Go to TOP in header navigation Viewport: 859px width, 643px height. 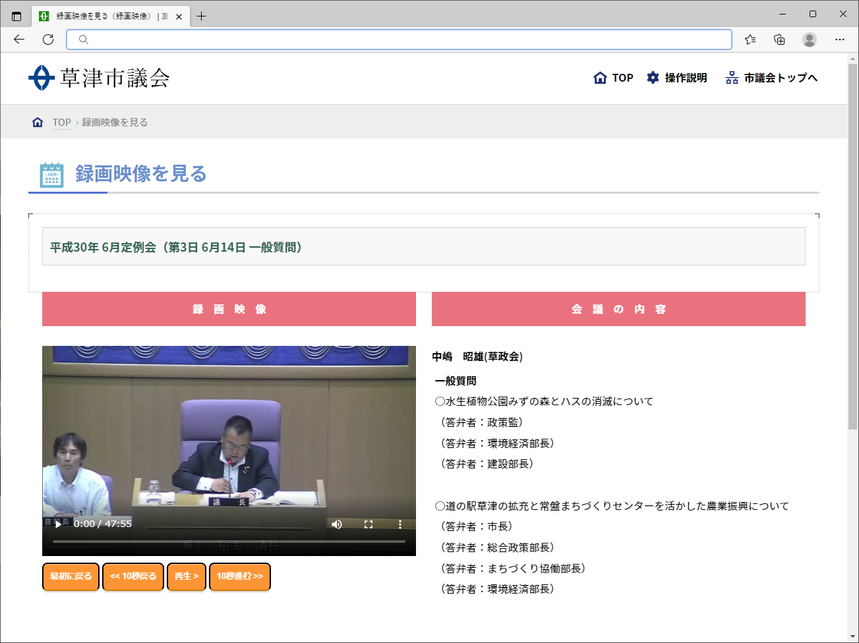click(x=613, y=78)
